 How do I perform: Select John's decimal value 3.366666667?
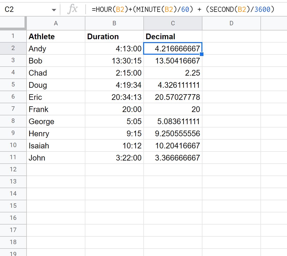(173, 158)
